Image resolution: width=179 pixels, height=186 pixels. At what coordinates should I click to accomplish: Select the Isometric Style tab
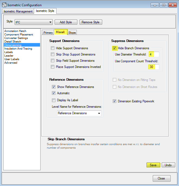45,11
